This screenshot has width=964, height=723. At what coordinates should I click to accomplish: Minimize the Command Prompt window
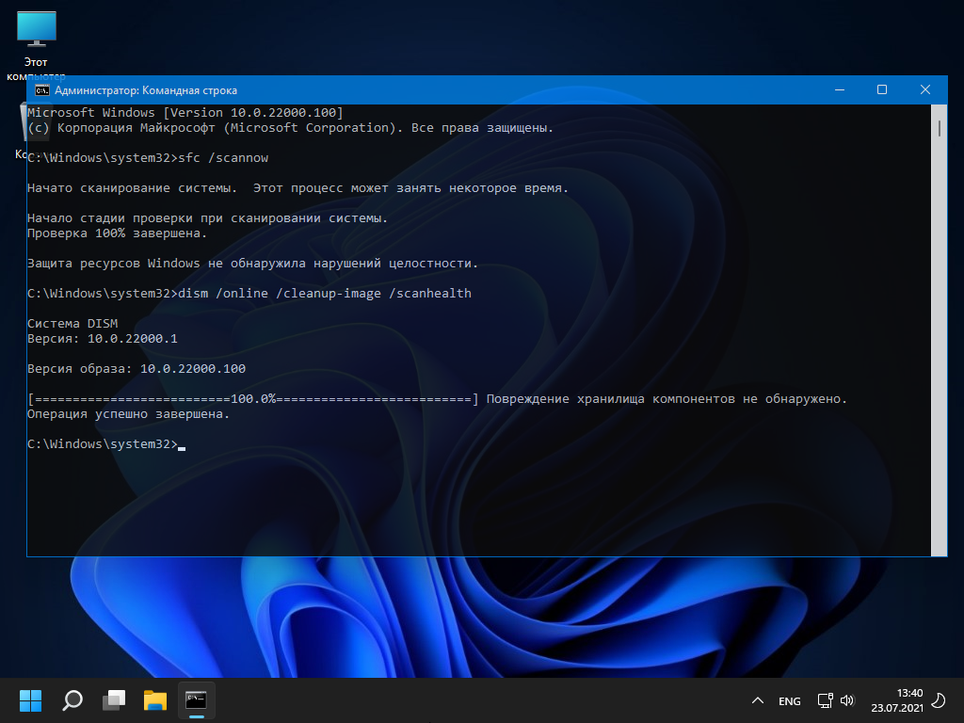coord(839,90)
